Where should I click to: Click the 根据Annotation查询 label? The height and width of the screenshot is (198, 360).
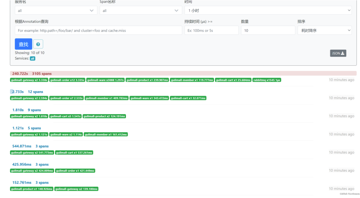click(31, 22)
